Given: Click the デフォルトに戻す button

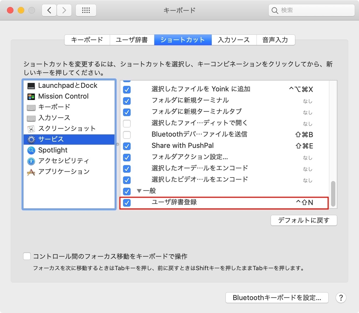Looking at the screenshot, I should (x=304, y=220).
